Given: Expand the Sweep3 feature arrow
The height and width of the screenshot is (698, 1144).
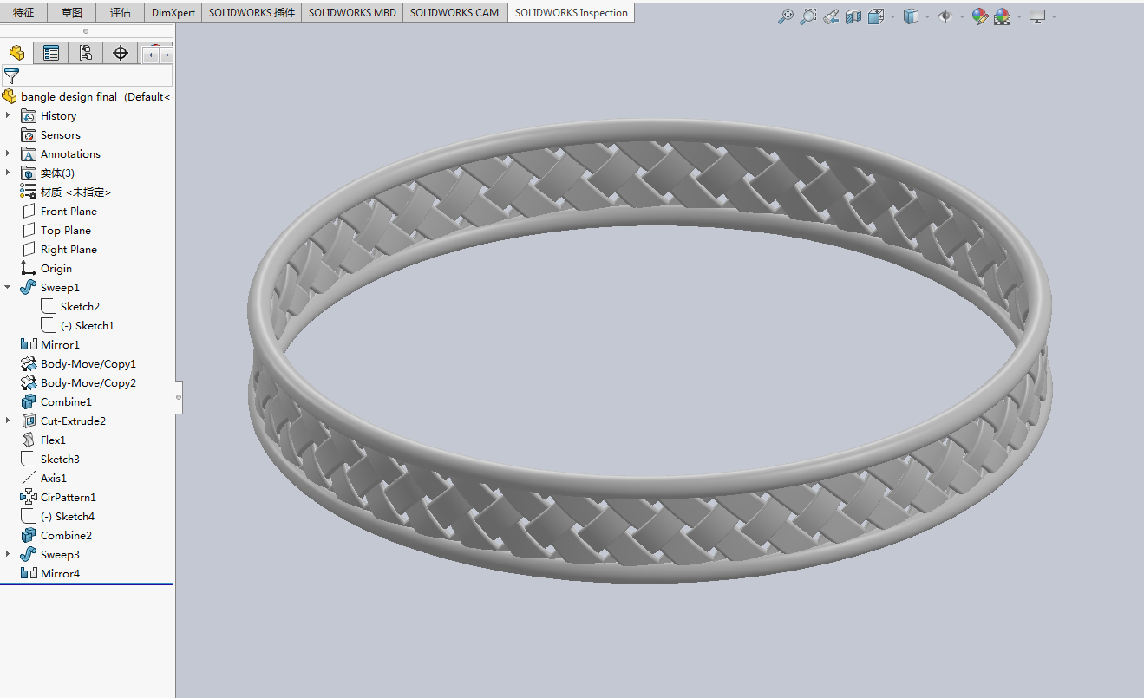Looking at the screenshot, I should point(8,554).
